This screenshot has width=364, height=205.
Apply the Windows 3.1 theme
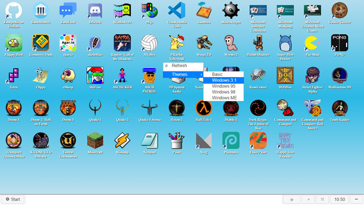(224, 80)
